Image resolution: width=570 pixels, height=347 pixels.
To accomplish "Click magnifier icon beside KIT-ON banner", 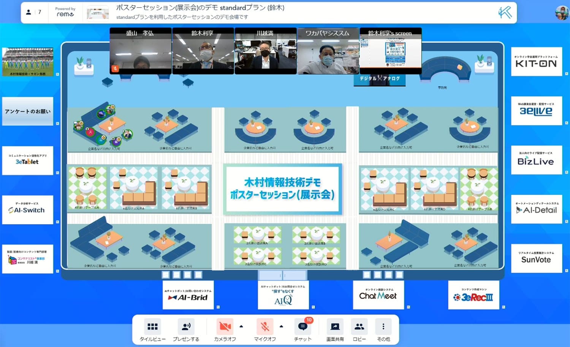I will coord(567,74).
